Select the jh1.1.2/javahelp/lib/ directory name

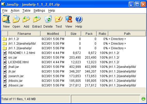pyautogui.click(x=22, y=44)
